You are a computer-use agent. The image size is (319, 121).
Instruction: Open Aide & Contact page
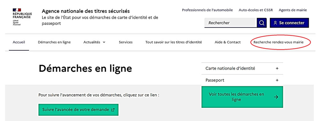click(x=228, y=42)
